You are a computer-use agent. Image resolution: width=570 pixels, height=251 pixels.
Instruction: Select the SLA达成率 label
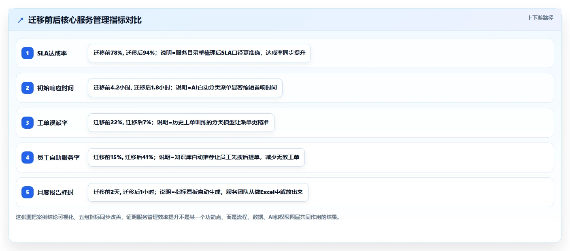(x=52, y=53)
